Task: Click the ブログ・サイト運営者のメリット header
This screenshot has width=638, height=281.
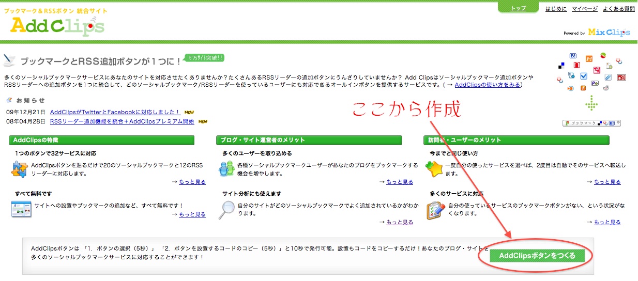Action: [x=309, y=140]
